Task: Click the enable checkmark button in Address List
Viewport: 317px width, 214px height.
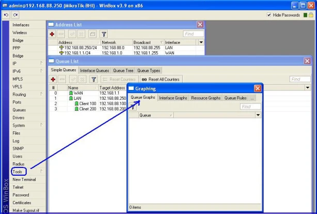Action: tap(72, 34)
